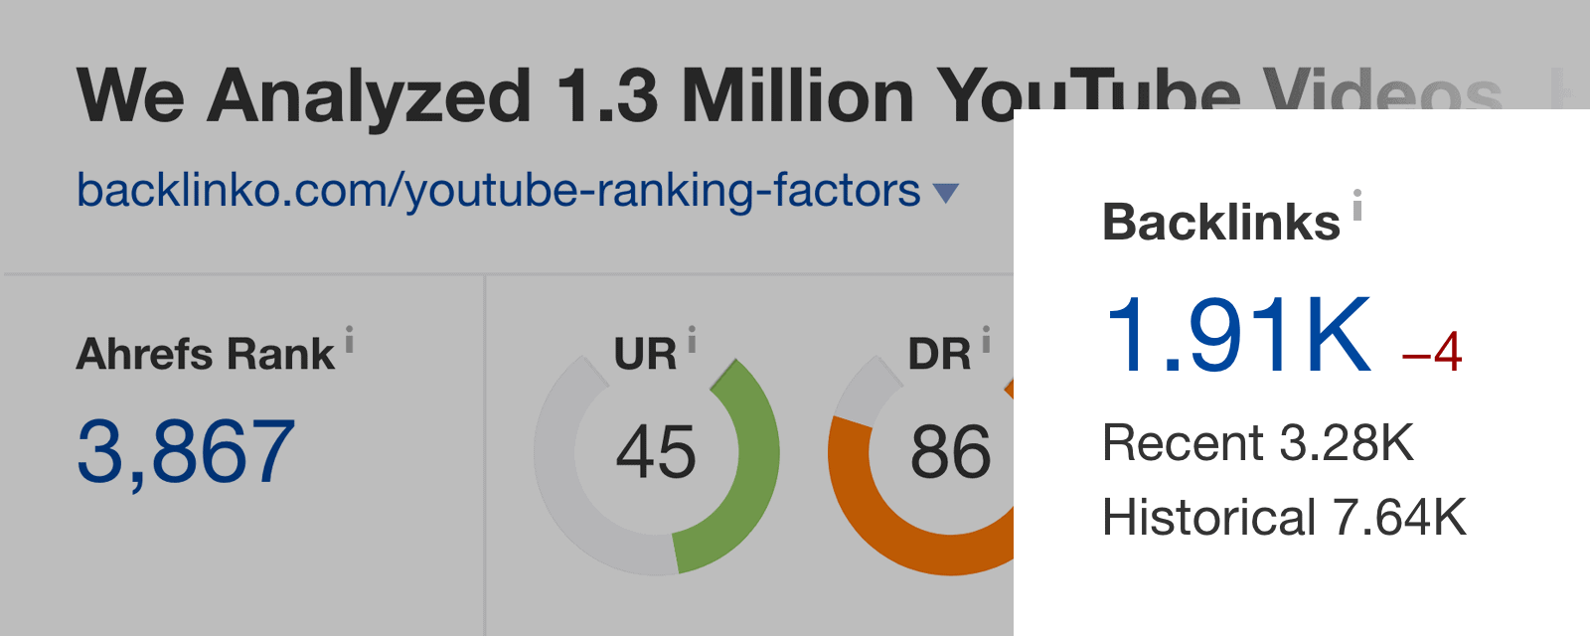Screen dimensions: 1590x636
Task: Click the DR score 86
Action: (x=950, y=453)
